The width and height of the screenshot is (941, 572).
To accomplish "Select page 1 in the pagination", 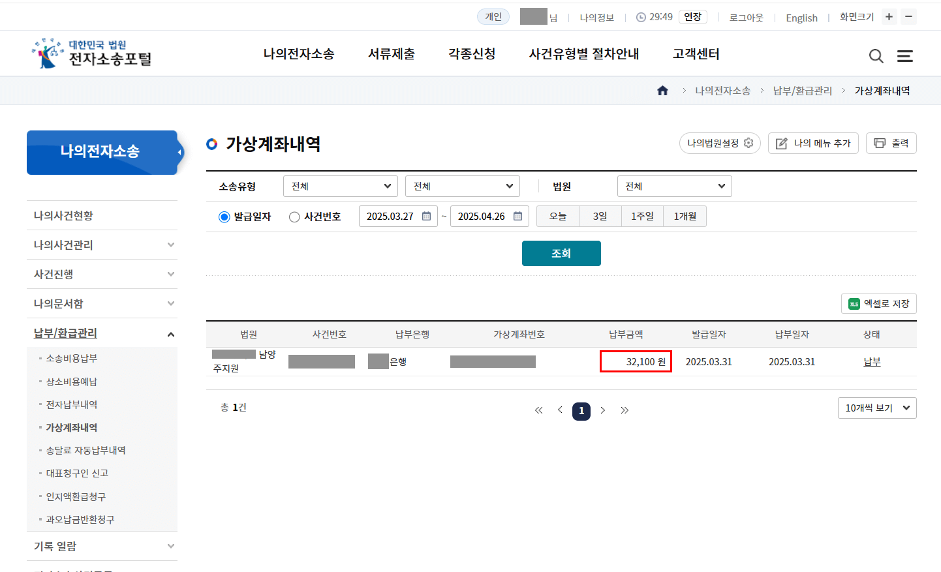I will point(581,411).
